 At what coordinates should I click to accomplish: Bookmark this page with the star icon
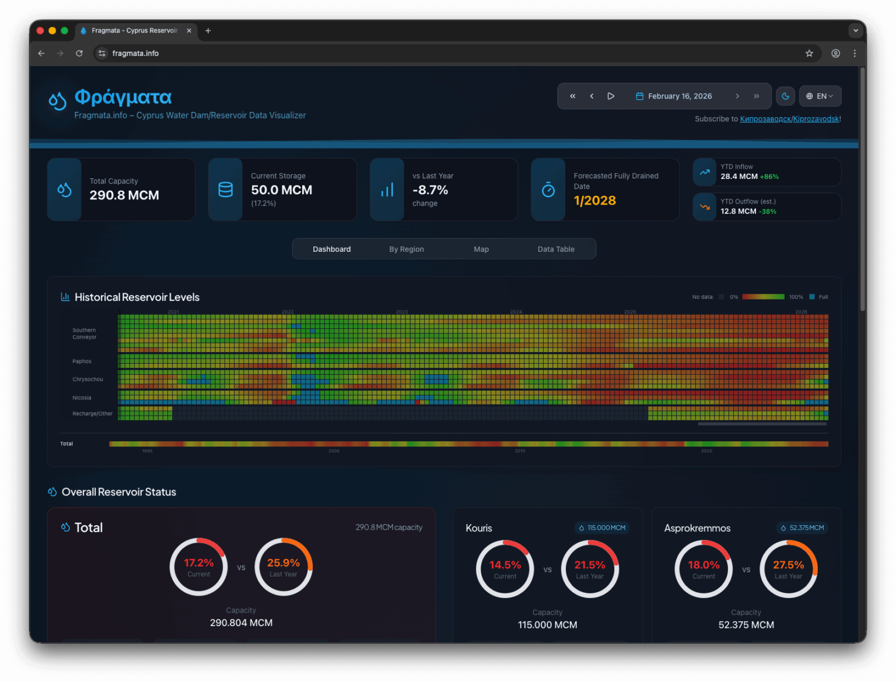pos(809,53)
